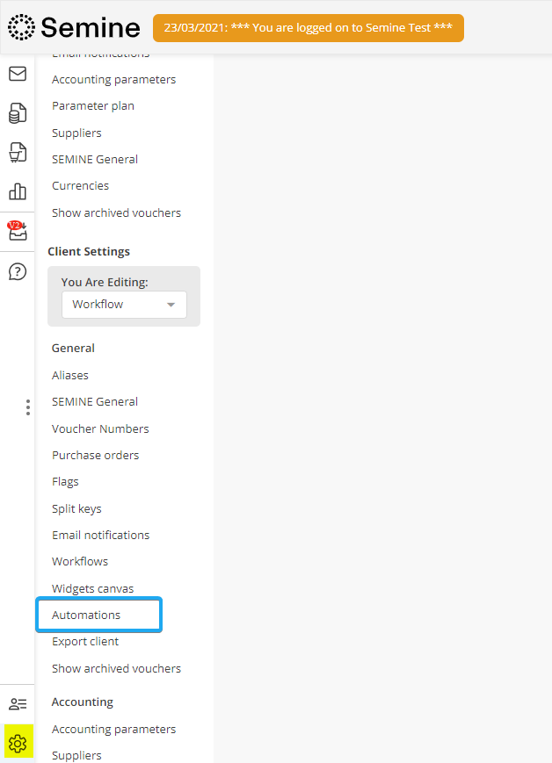This screenshot has height=763, width=552.
Task: Open the settings gear icon
Action: pyautogui.click(x=18, y=744)
